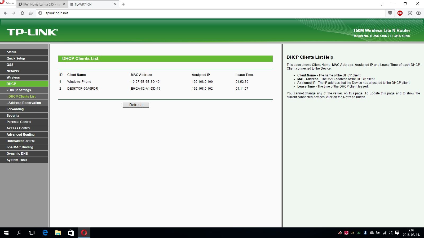Click the TP-LINK logo
This screenshot has height=238, width=424.
pos(33,32)
